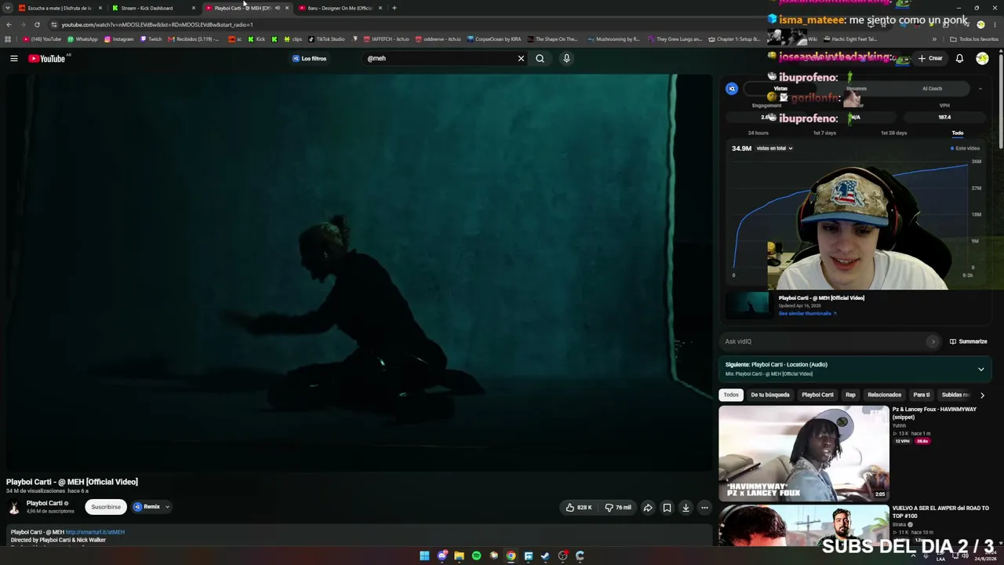Open the WhatsApp bookmark
Image resolution: width=1004 pixels, height=565 pixels.
82,38
